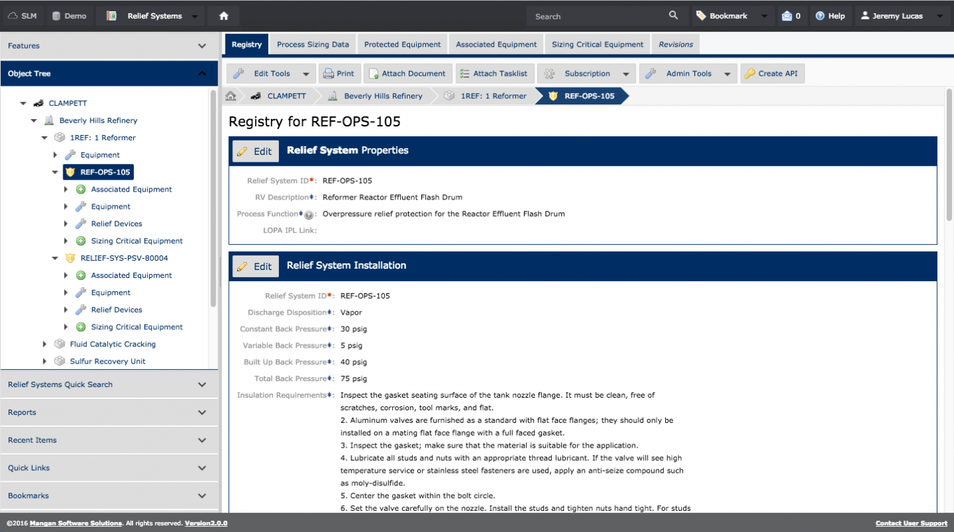Expand the Fluid Catalytic Cracking node
The height and width of the screenshot is (532, 954).
click(45, 344)
